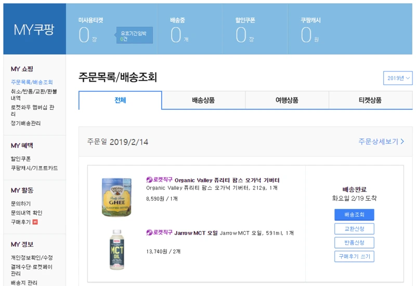Open 구매후기 in sidebar
416x286 pixels.
tap(21, 222)
